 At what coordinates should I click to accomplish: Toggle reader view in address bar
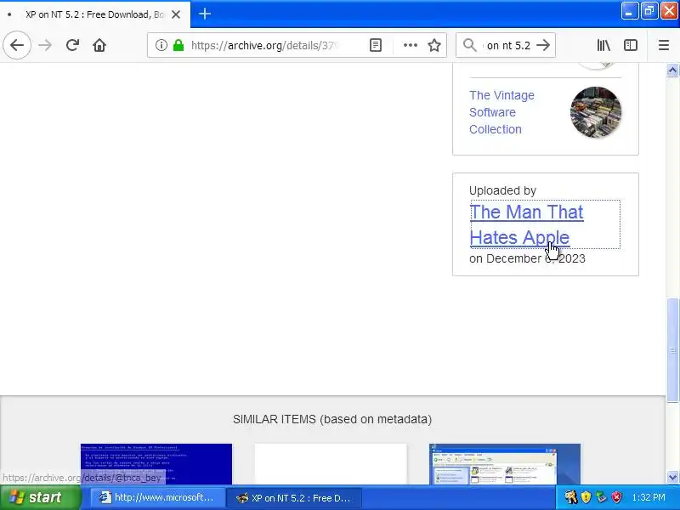[x=376, y=45]
